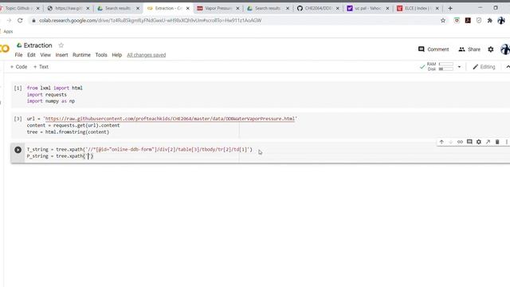Open the Edit menu

31,55
